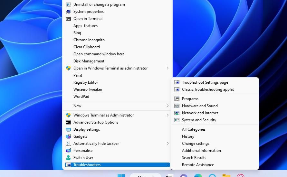Click the Classic Troubleshooting applet label
This screenshot has width=287, height=177.
click(x=208, y=89)
